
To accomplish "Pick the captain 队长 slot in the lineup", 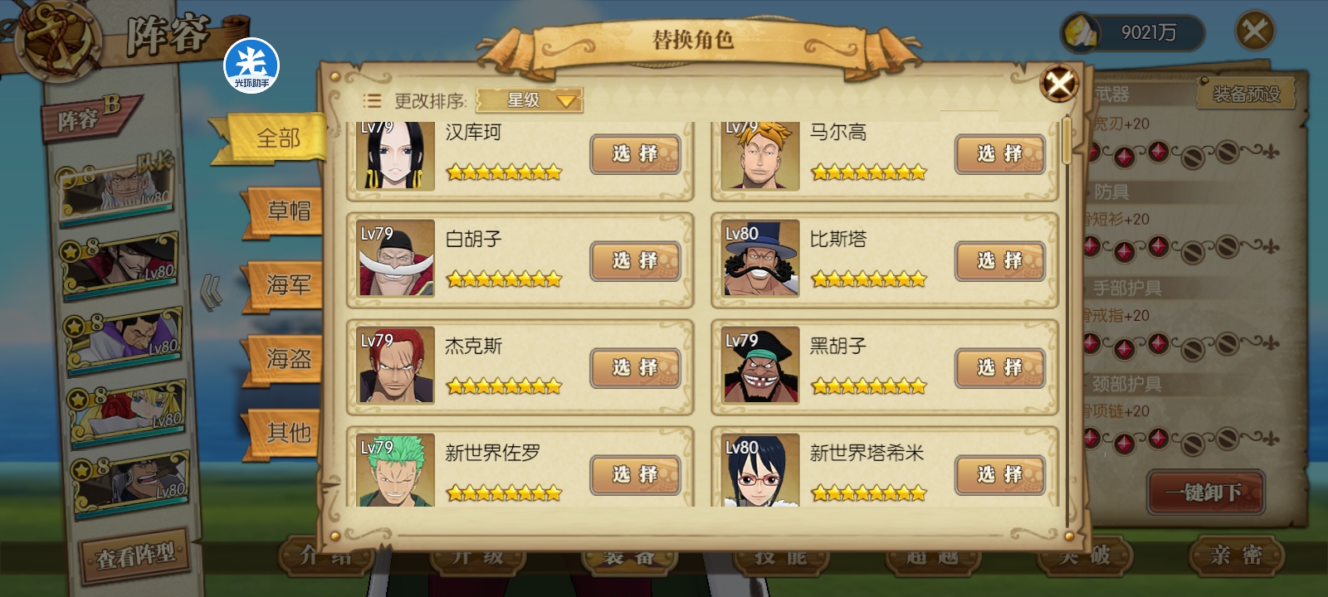I will (x=119, y=187).
